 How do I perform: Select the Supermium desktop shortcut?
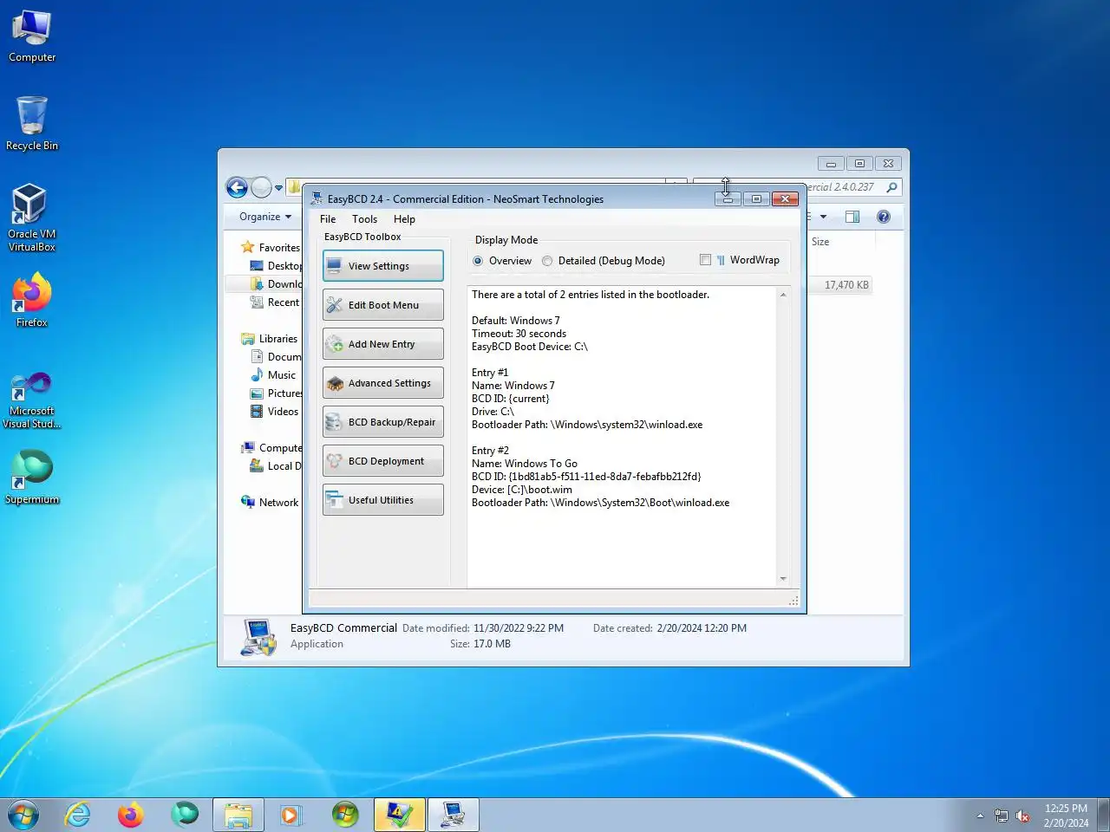(x=32, y=477)
